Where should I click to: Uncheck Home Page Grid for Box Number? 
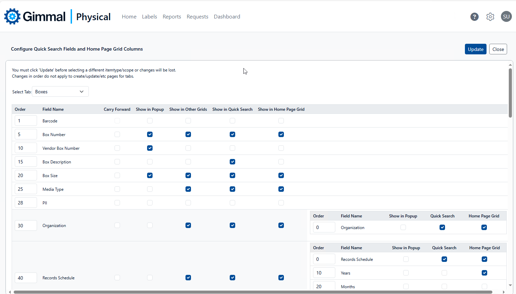click(281, 134)
